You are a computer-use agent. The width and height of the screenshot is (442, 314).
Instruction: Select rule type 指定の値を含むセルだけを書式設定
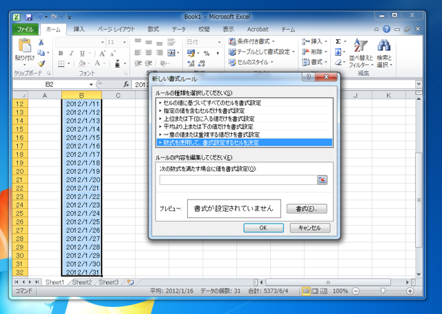tap(244, 110)
